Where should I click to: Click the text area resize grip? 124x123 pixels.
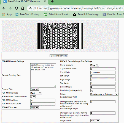click(x=55, y=86)
